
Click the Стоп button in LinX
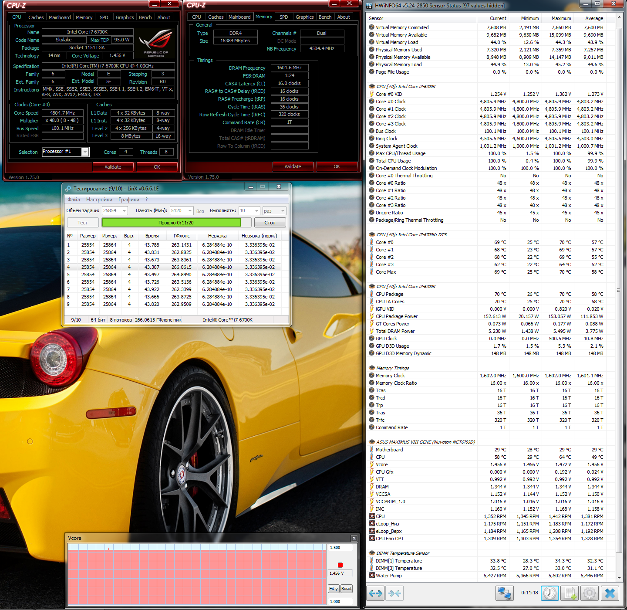[270, 223]
